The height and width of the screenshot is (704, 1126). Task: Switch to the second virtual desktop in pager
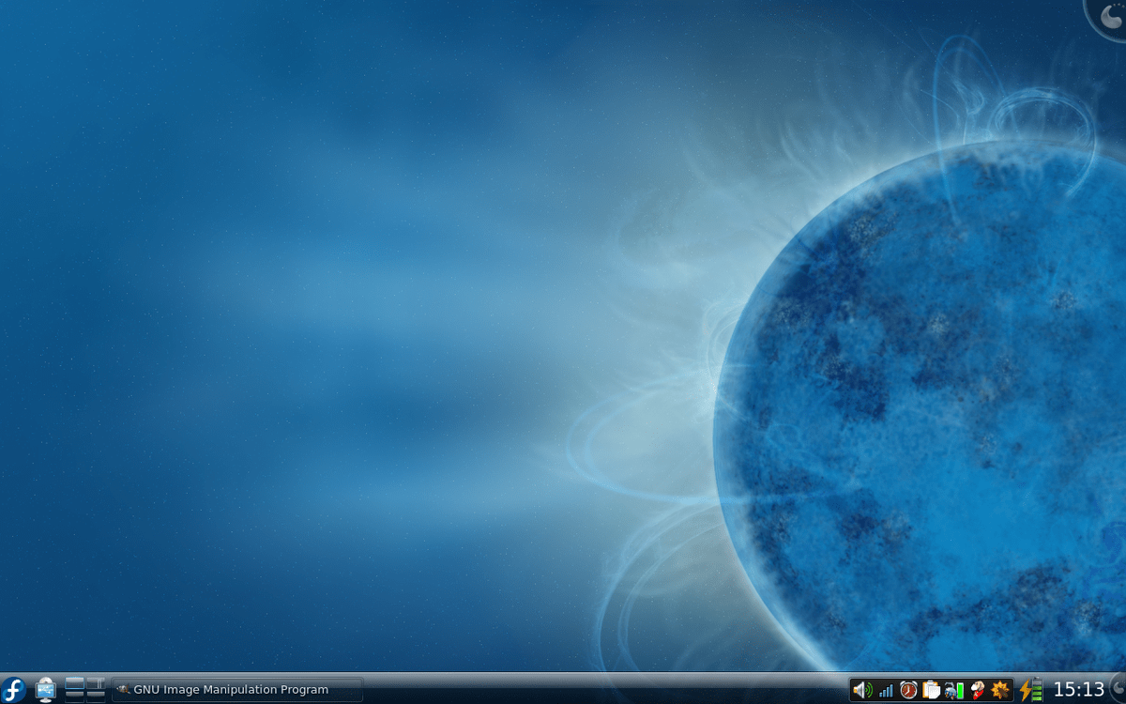[x=96, y=682]
